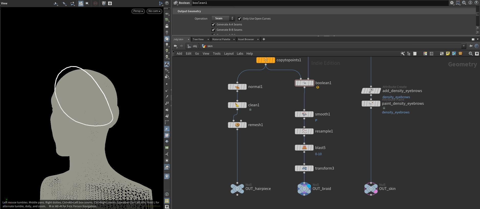Click the density_eyebrows label under paint_density_eyebrows
The image size is (480, 209).
(396, 112)
